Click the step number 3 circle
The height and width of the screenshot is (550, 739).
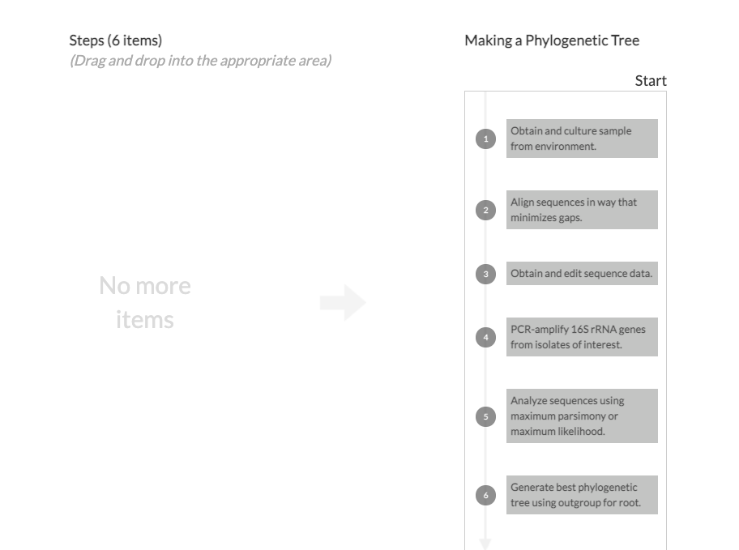tap(485, 274)
